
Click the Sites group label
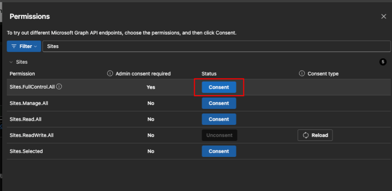tap(22, 62)
